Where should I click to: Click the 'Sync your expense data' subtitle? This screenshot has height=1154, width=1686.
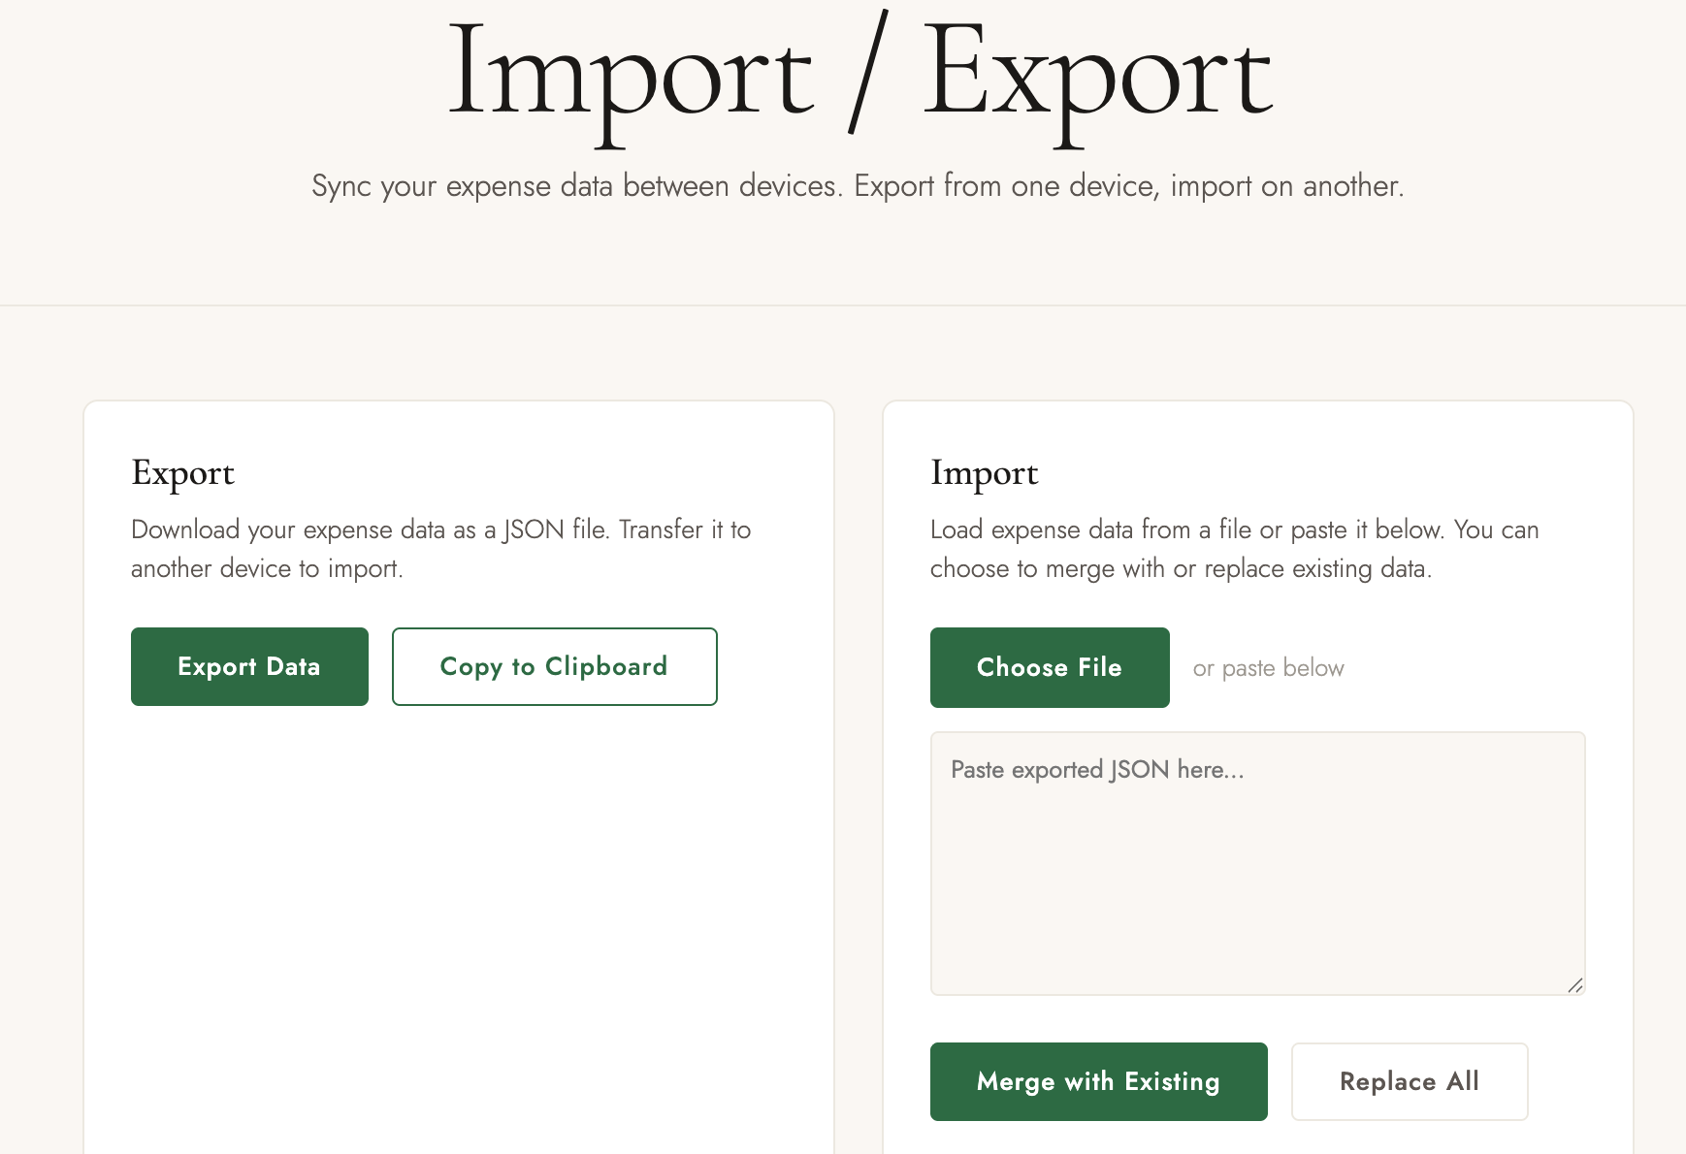tap(858, 185)
